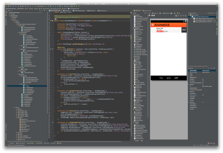The height and width of the screenshot is (153, 223).
Task: Click the recent apps icon in preview
Action: click(x=176, y=78)
